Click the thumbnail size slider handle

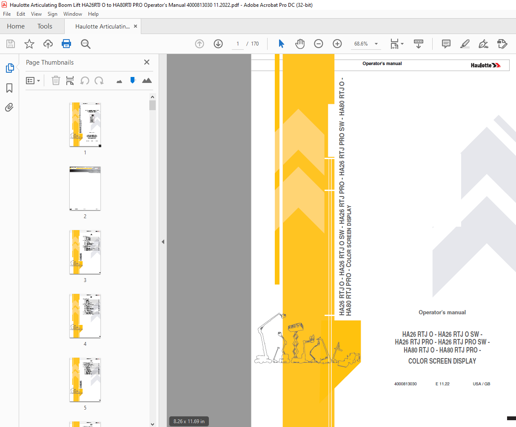pos(133,80)
